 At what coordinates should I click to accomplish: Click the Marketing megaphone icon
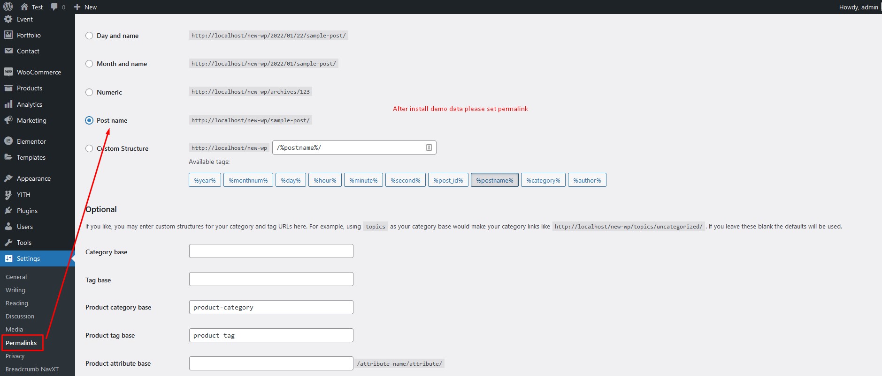coord(8,120)
